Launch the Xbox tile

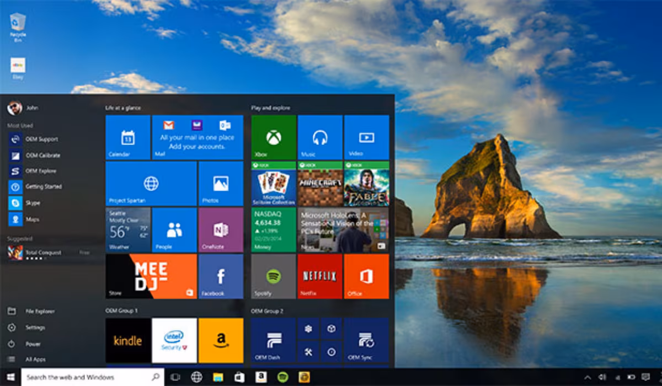(x=274, y=137)
